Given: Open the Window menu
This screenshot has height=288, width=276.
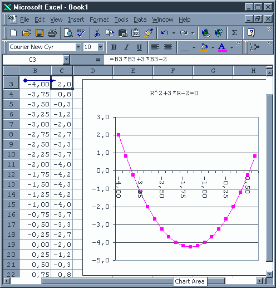Looking at the screenshot, I should click(162, 19).
